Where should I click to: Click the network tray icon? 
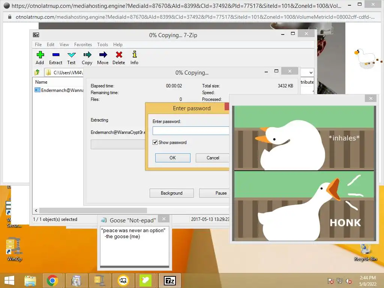point(340,281)
